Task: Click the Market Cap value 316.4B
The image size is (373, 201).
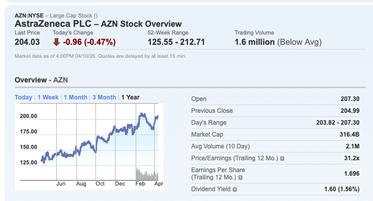Action: [349, 135]
